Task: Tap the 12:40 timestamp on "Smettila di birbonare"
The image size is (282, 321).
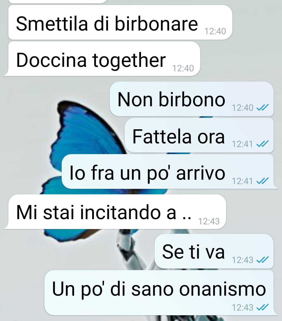Action: click(x=215, y=31)
